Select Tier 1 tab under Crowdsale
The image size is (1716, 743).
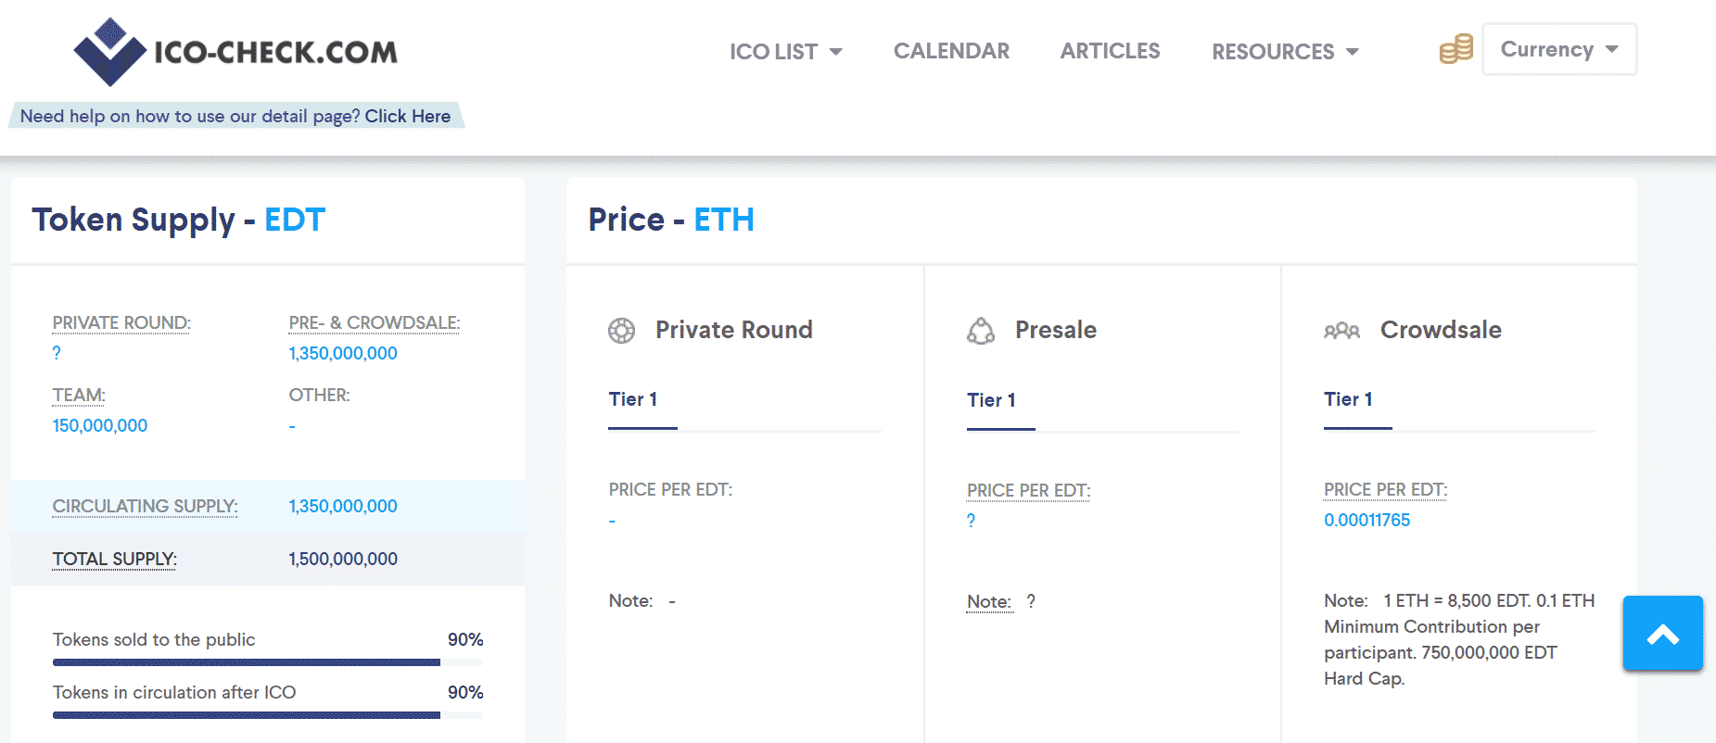click(1348, 399)
